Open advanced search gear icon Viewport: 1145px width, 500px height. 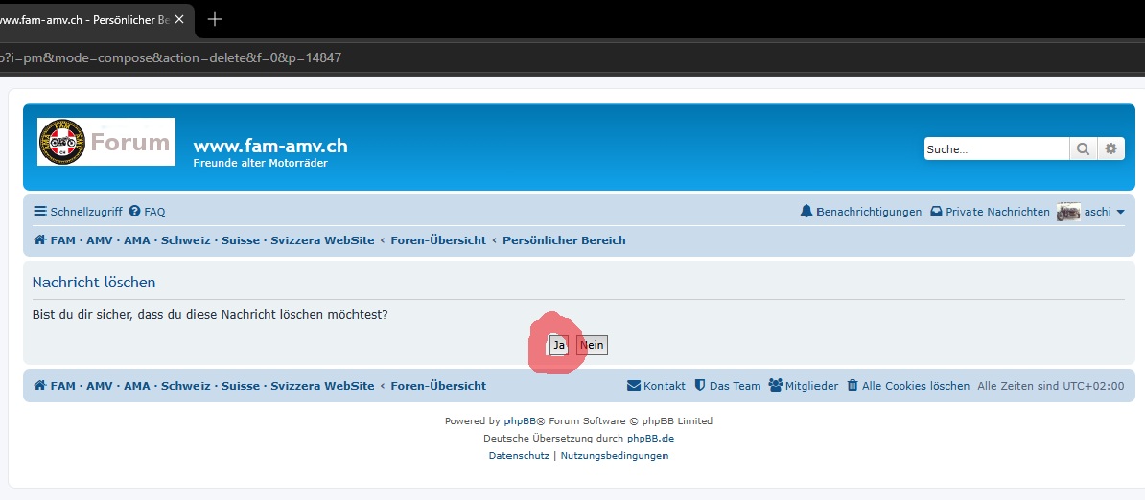pos(1110,148)
